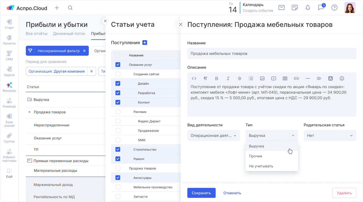Uncheck the Дизайн checkbox
This screenshot has width=363, height=202.
click(118, 83)
